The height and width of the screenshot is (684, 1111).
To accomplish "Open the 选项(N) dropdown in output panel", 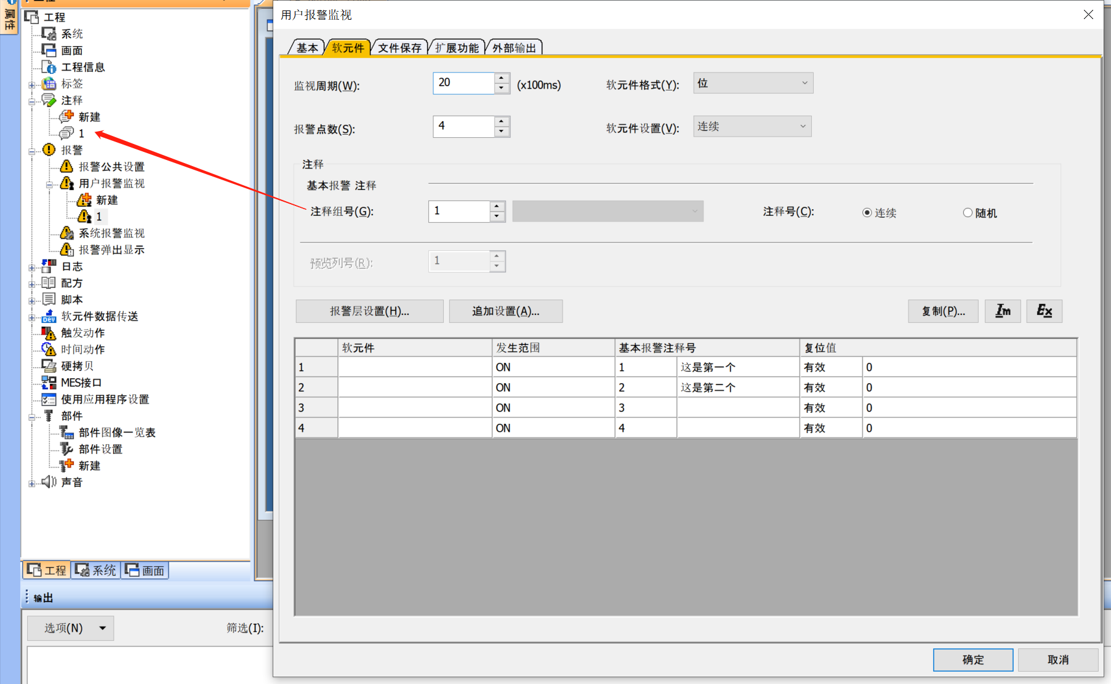I will 70,628.
